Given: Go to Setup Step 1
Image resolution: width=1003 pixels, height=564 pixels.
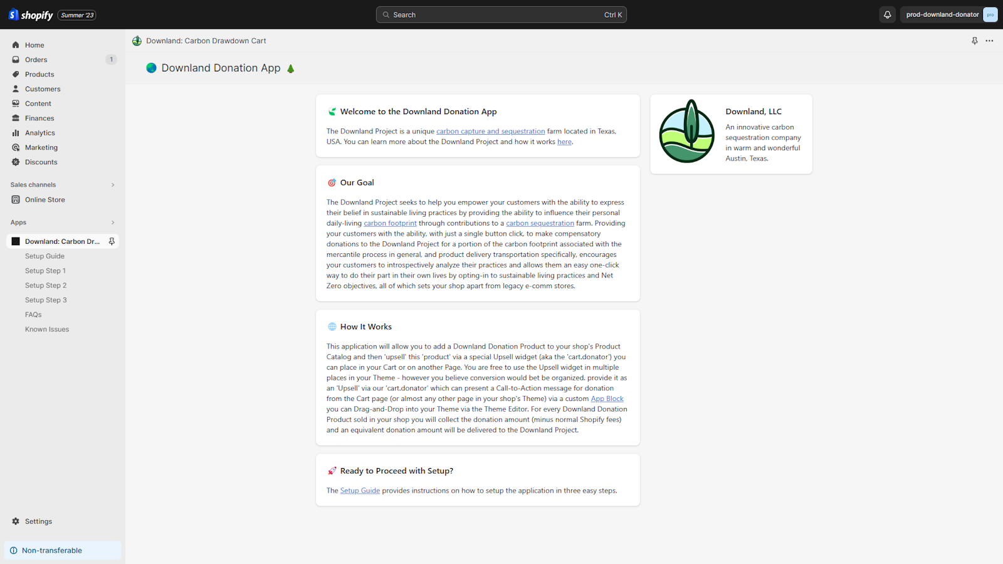Looking at the screenshot, I should [x=45, y=271].
